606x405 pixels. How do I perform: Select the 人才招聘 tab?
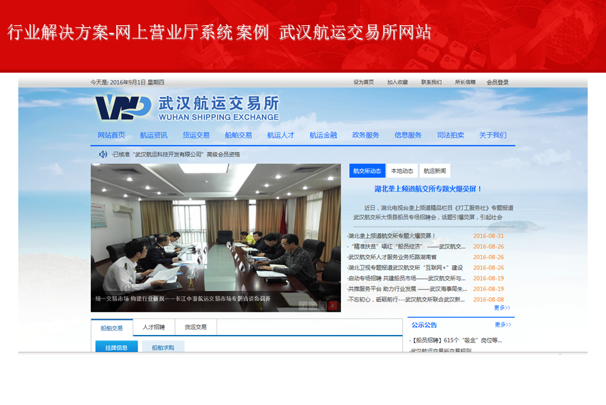tap(153, 327)
